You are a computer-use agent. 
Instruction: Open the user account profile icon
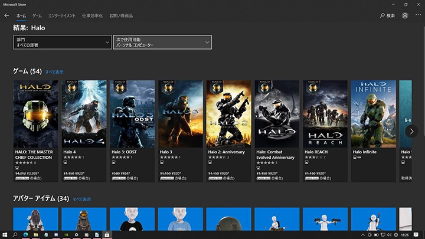(x=405, y=15)
